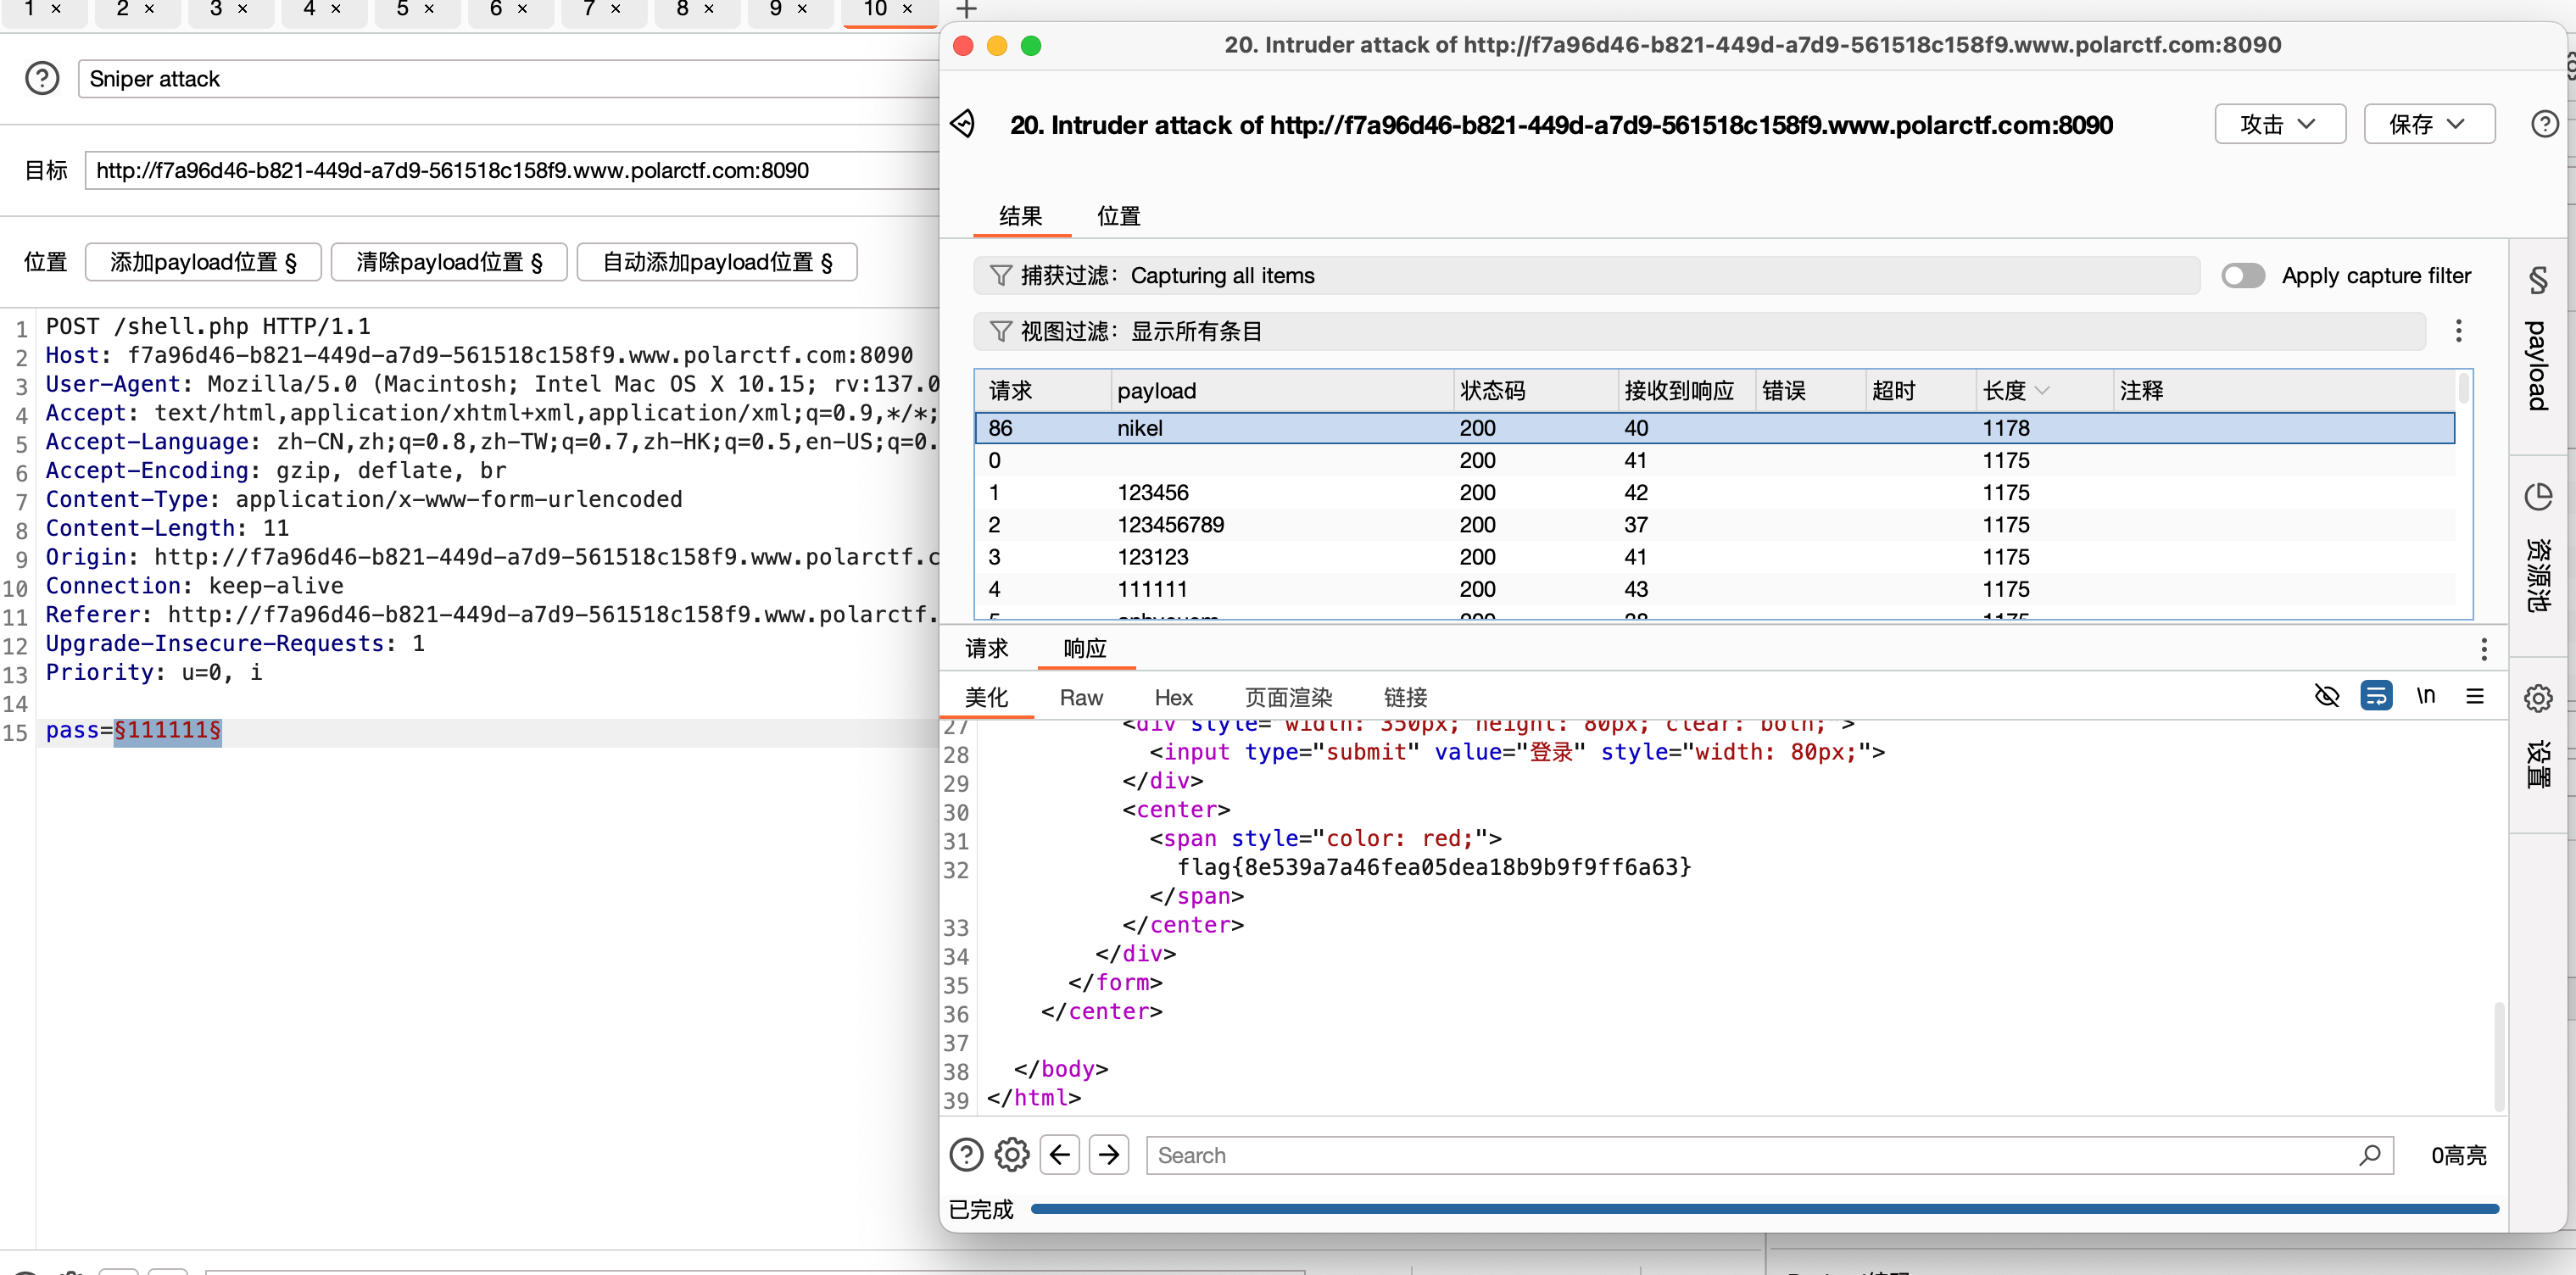Open the settings gear in the right sidebar

point(2538,698)
